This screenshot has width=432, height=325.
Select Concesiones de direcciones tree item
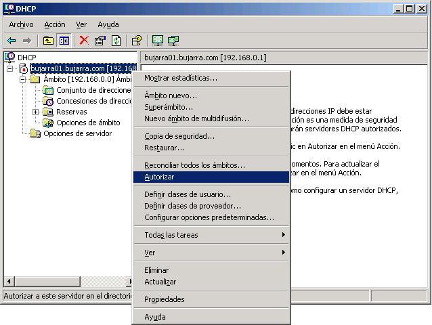point(93,101)
